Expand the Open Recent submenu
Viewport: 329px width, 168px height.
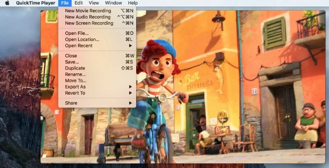(97, 46)
